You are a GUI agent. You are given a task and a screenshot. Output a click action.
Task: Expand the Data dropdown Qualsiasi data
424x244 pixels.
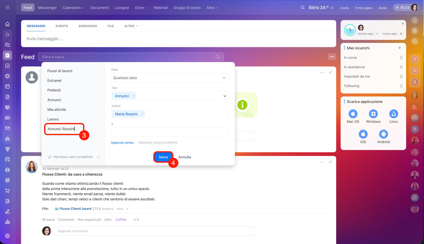pos(224,78)
